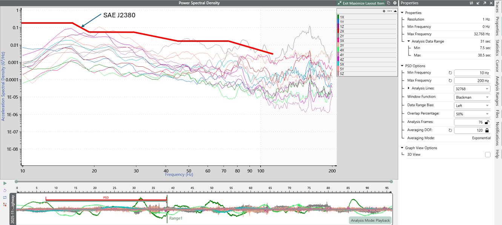This screenshot has width=502, height=225.
Task: Click the Max Frequency input field
Action: (472, 81)
